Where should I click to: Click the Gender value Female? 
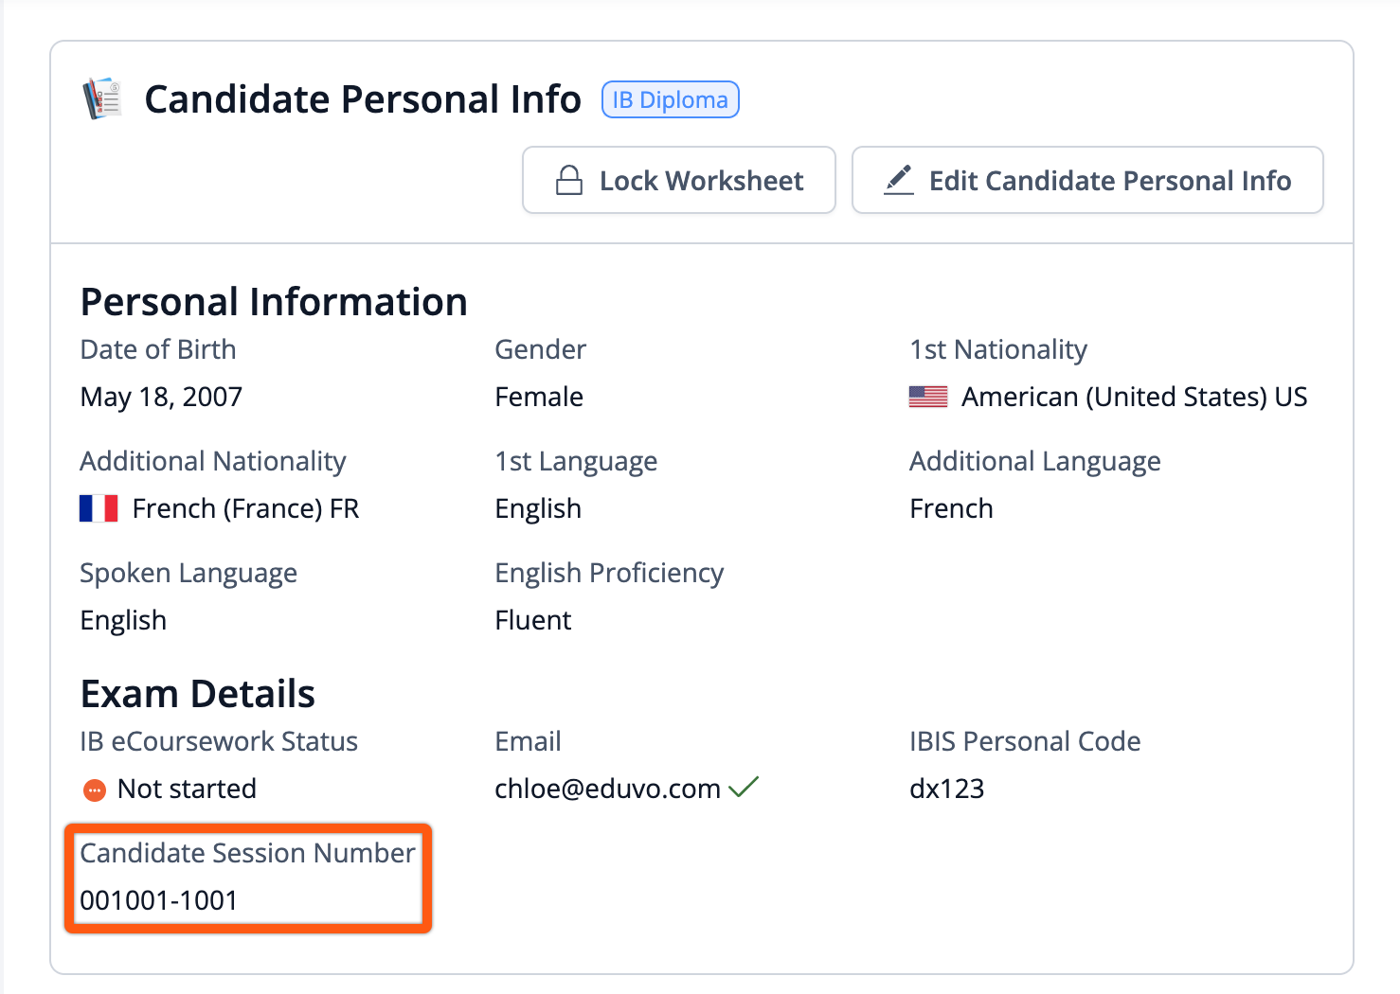click(x=539, y=397)
